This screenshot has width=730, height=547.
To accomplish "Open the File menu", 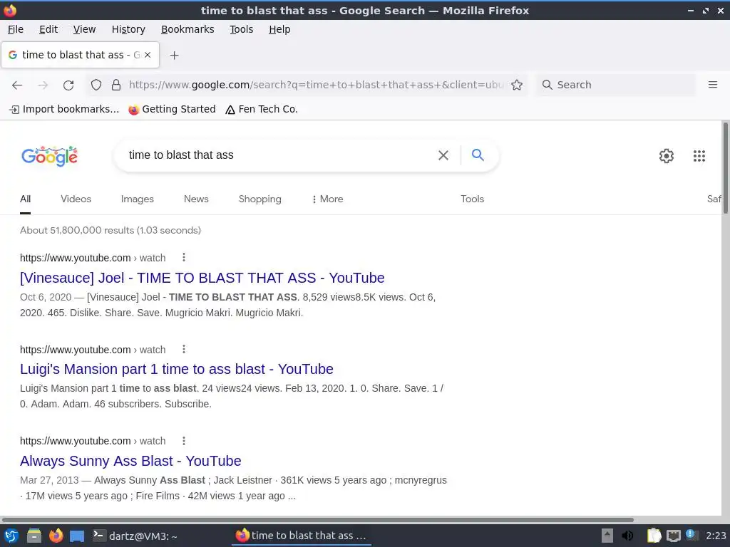I will click(16, 29).
